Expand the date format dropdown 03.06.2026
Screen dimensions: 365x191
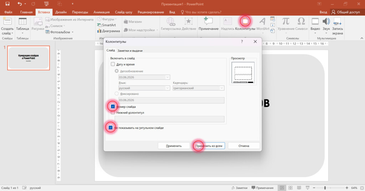coord(144,77)
